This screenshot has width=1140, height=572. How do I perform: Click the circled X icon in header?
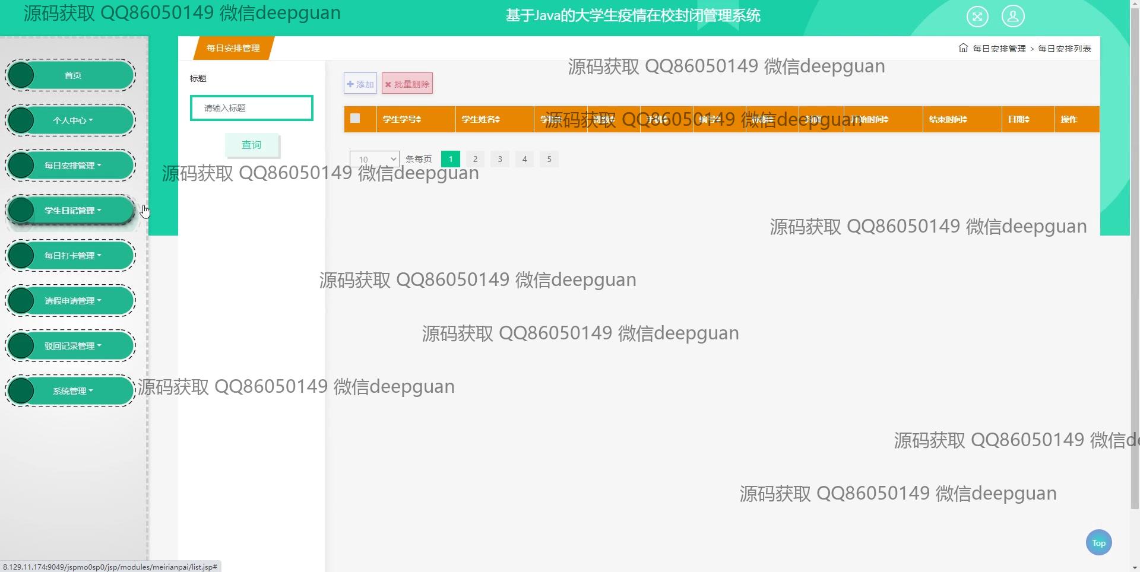977,16
